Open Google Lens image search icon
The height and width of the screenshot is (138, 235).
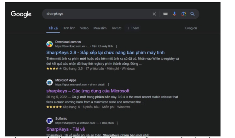pyautogui.click(x=184, y=14)
